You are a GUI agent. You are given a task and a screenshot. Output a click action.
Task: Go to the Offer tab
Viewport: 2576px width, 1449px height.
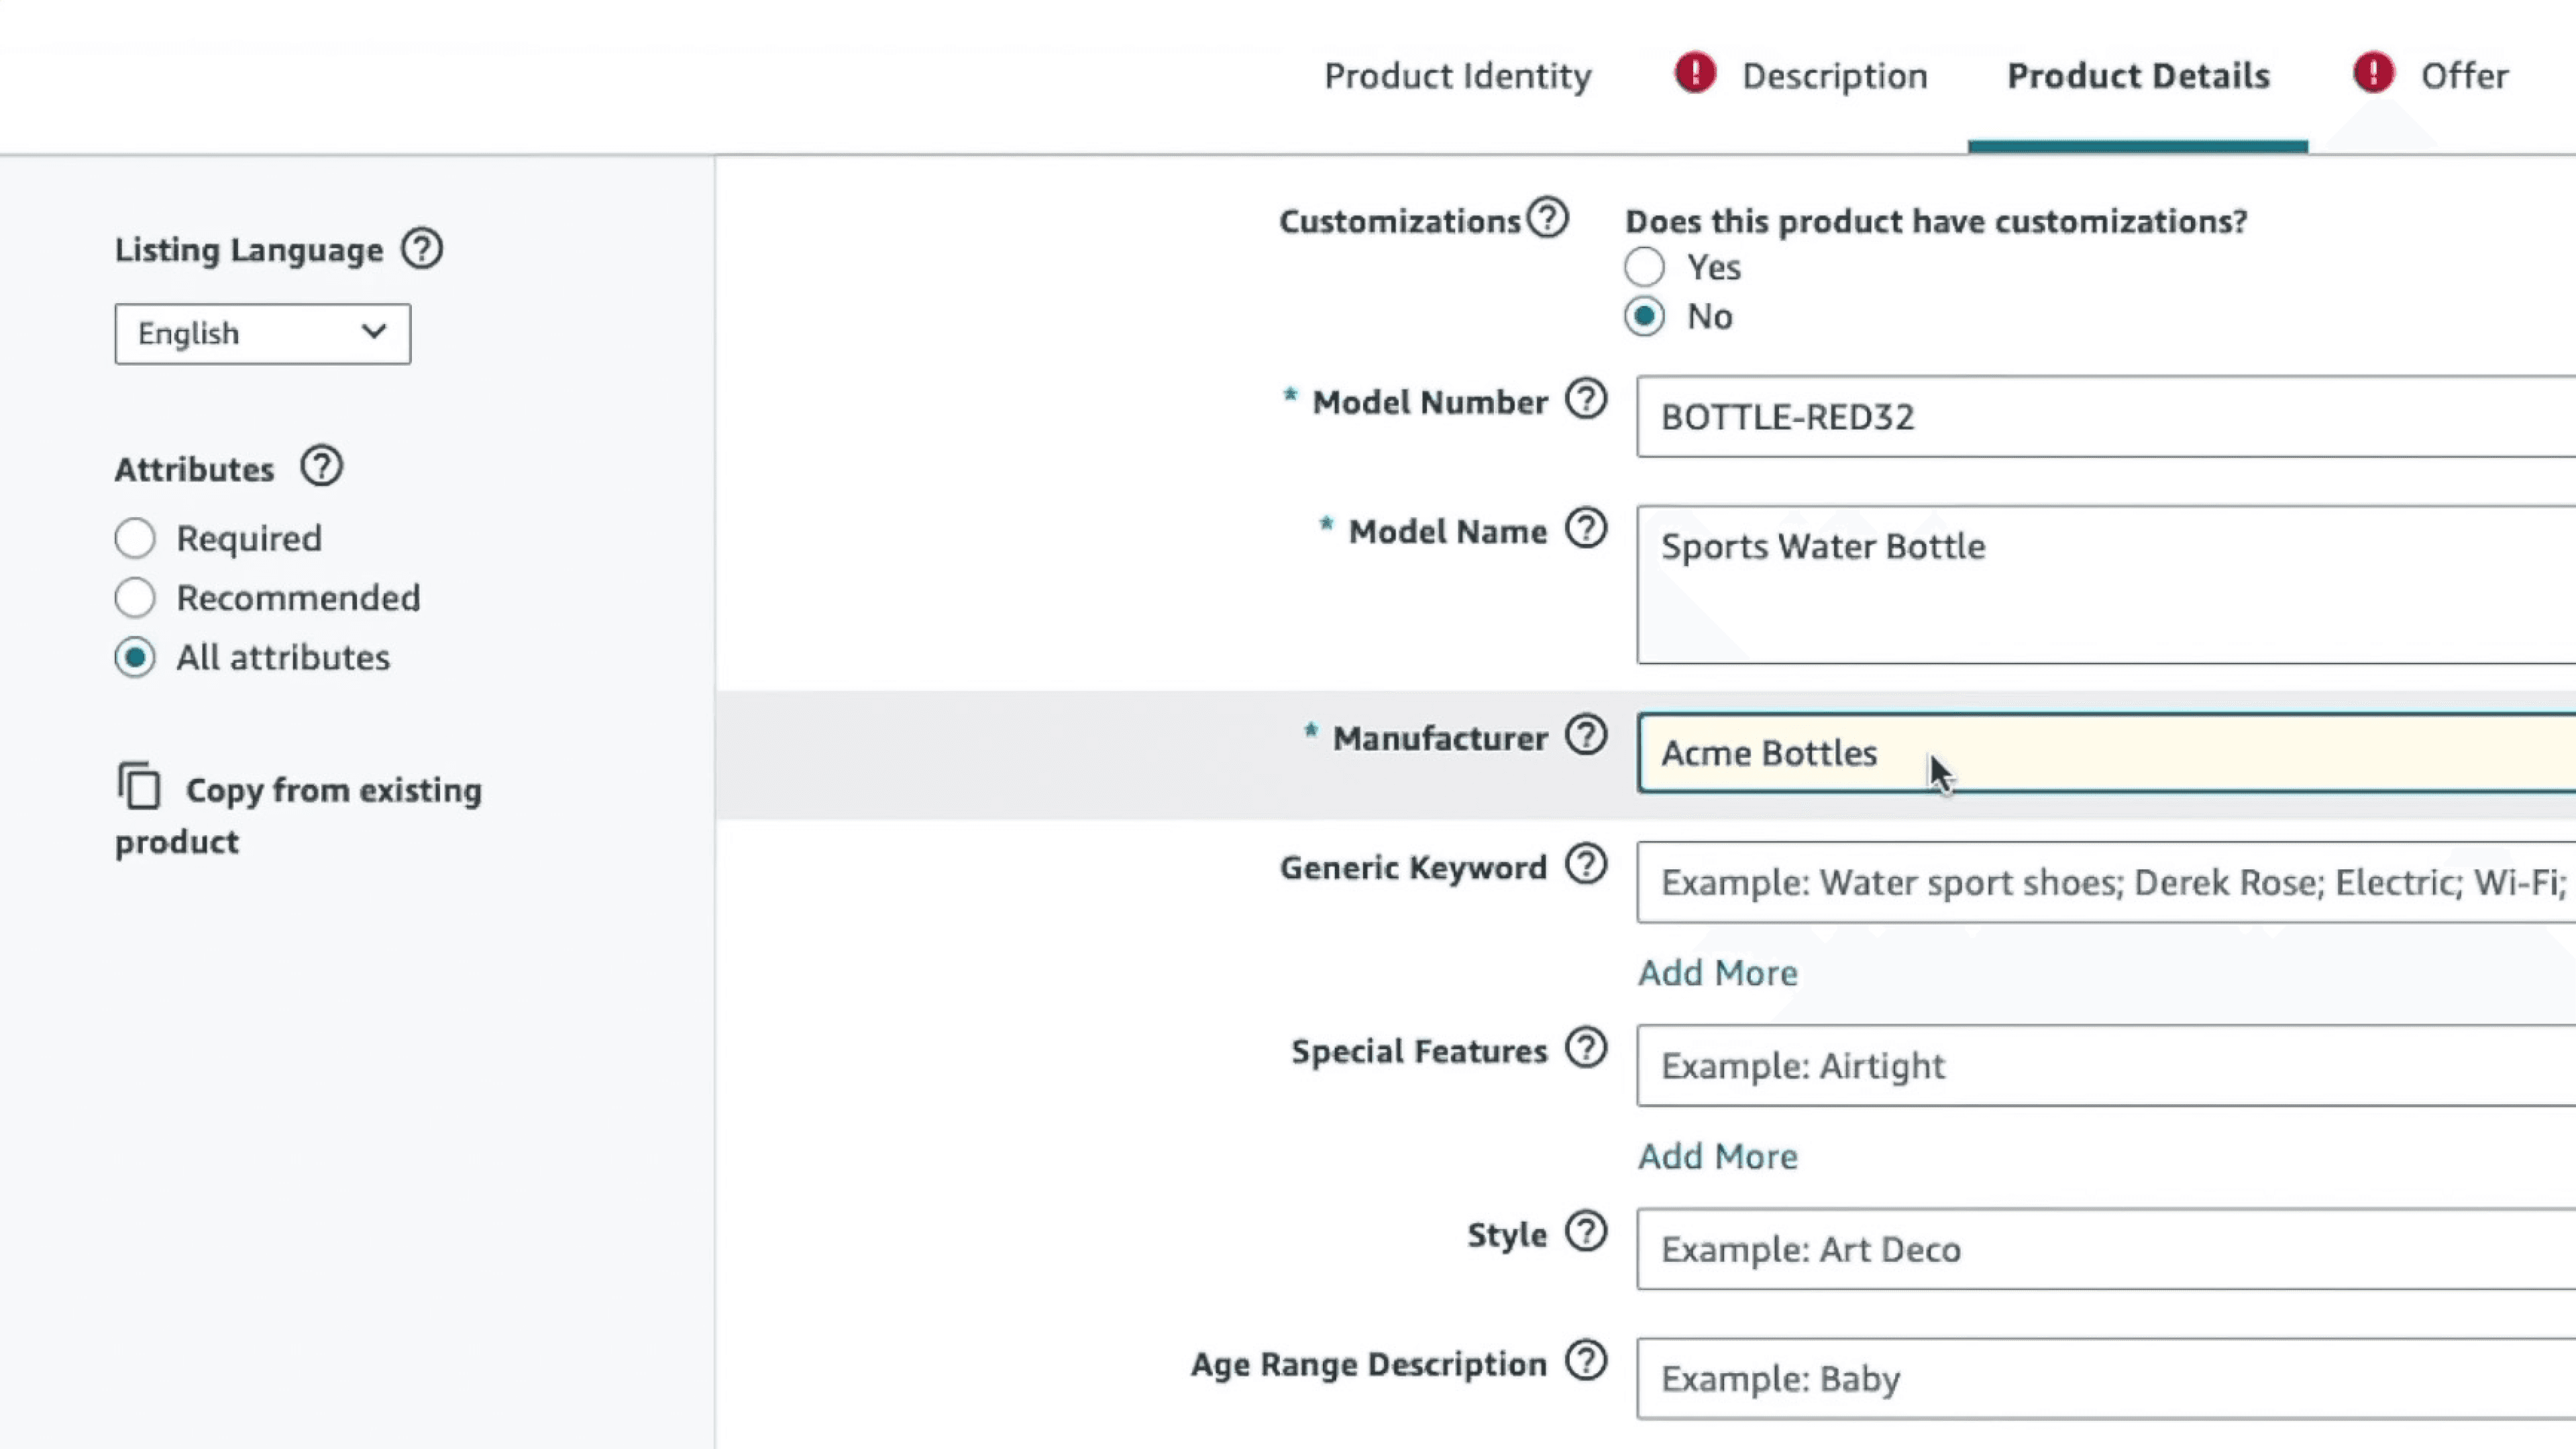pos(2463,76)
